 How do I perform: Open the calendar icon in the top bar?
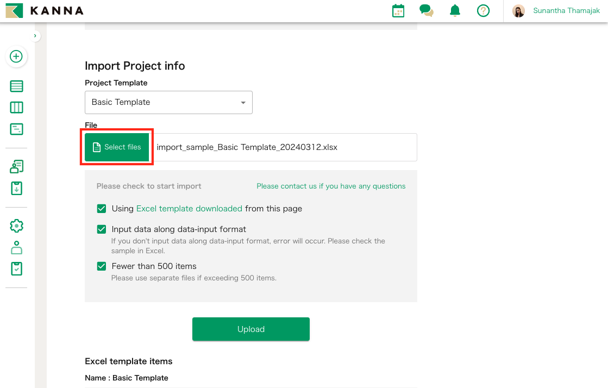pyautogui.click(x=398, y=10)
